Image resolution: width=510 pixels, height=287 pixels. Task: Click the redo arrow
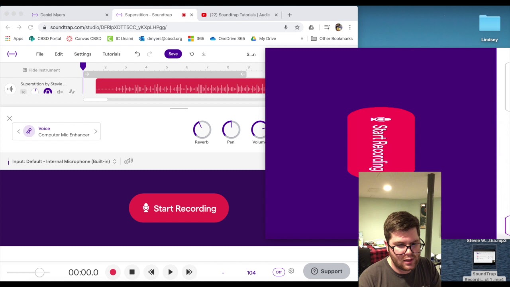[x=149, y=54]
